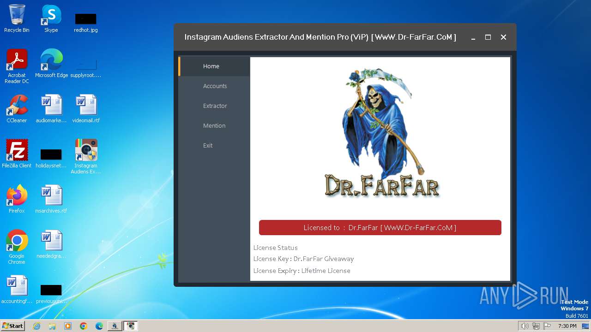Minimize the Instagram Audiens Extractor window
The image size is (591, 332).
coord(473,37)
